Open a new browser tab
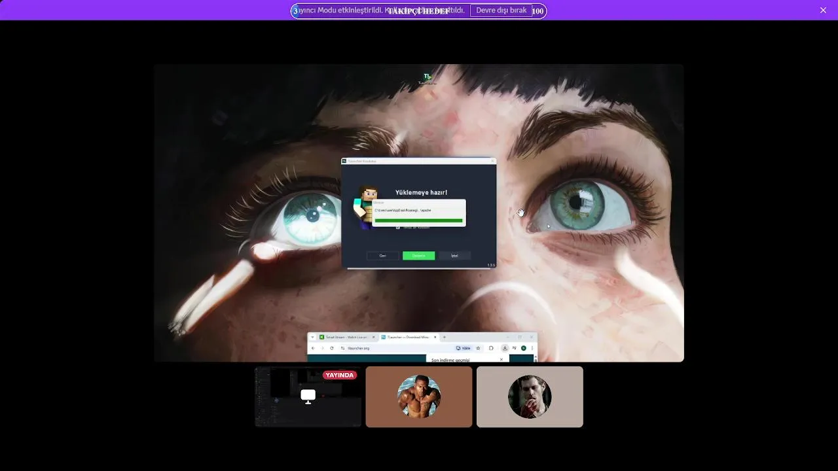The height and width of the screenshot is (471, 838). click(444, 338)
